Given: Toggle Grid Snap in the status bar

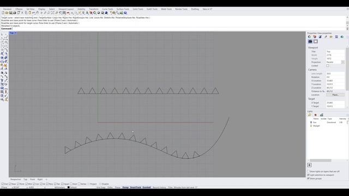Looking at the screenshot, I should pyautogui.click(x=101, y=187).
